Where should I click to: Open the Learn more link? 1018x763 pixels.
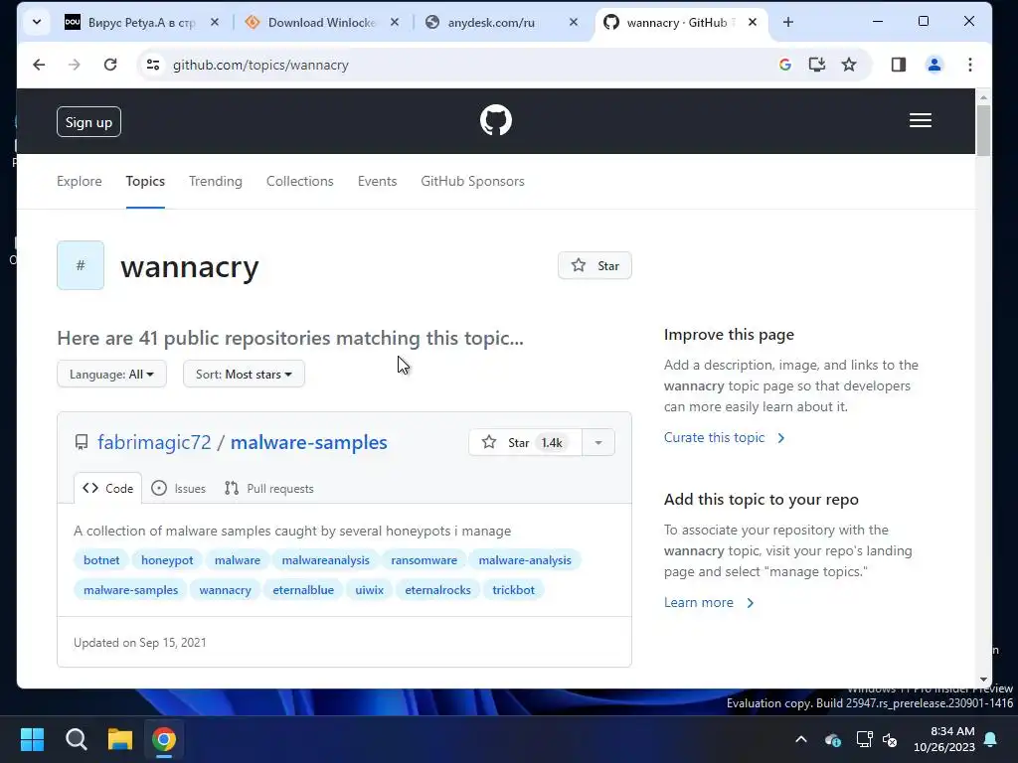click(708, 603)
